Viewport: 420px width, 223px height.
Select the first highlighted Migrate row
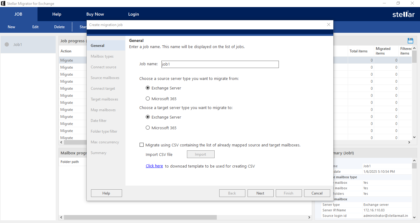click(x=73, y=60)
